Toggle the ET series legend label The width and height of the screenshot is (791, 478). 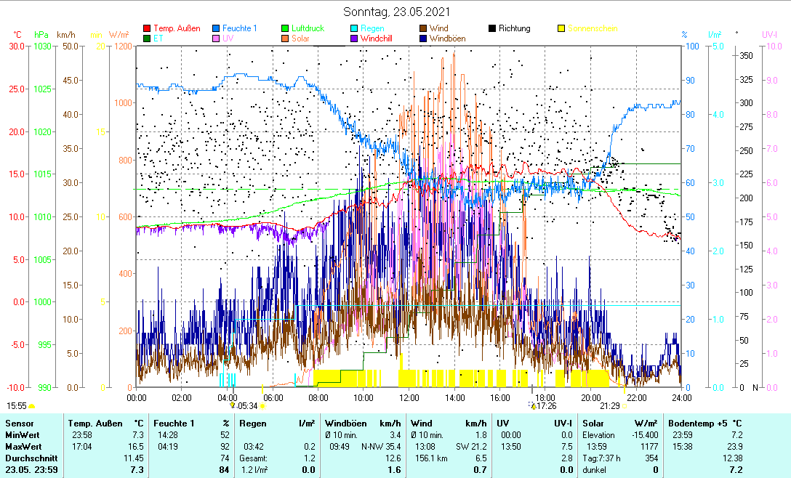pos(158,39)
